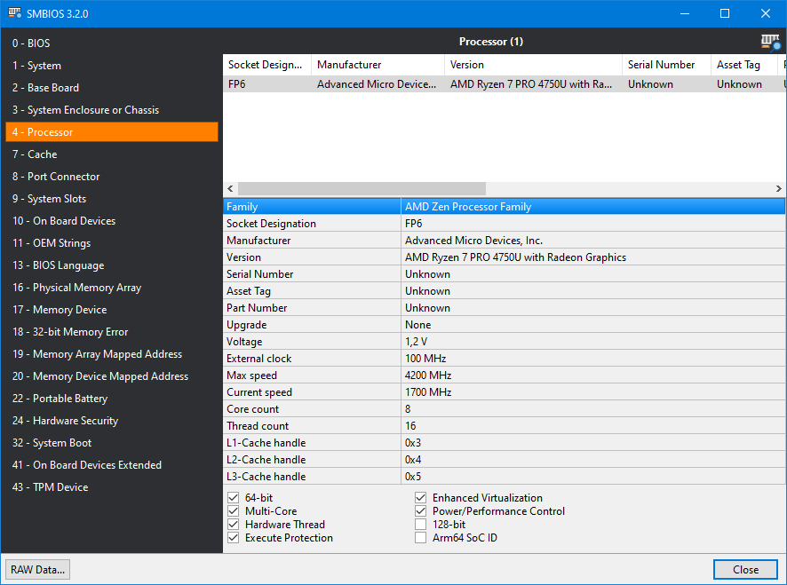The height and width of the screenshot is (585, 787).
Task: Toggle the 64-bit checkbox
Action: coord(234,498)
